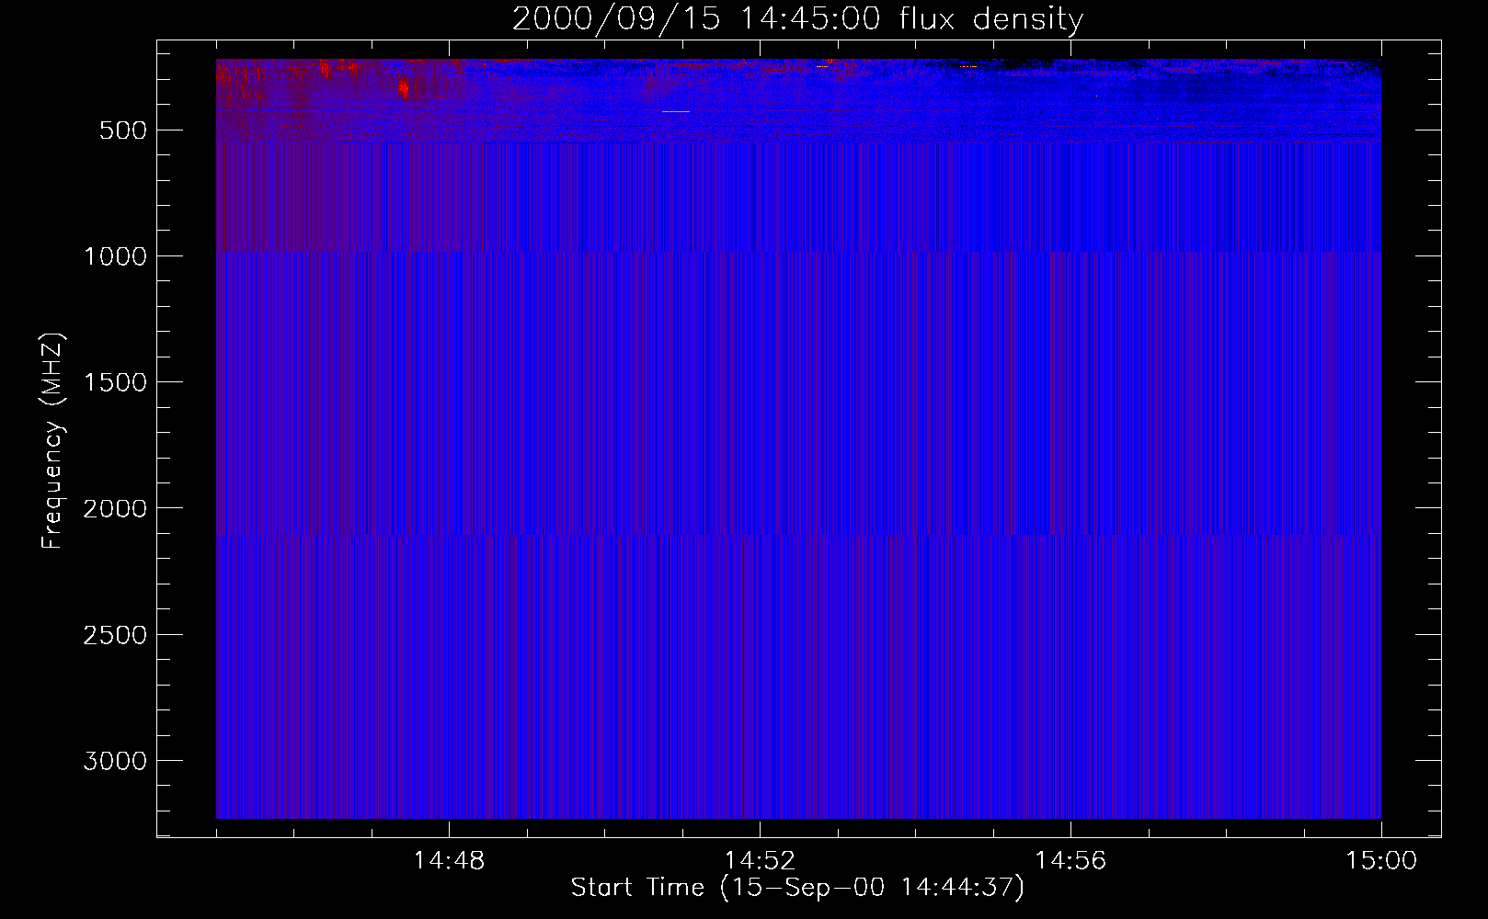Select the 14:52 time tick label
Screen dimensions: 1488x919
[760, 861]
